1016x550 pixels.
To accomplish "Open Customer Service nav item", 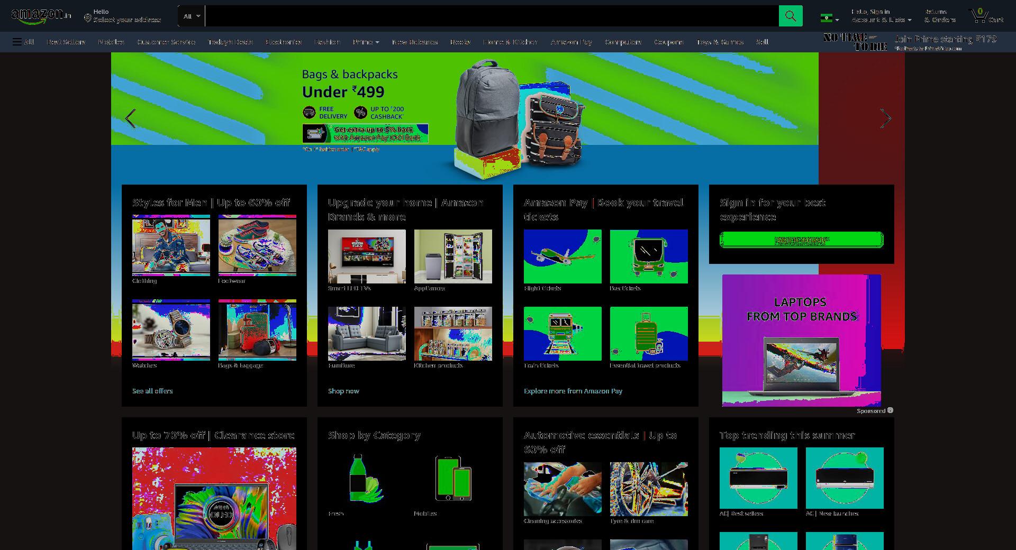I will pos(166,42).
